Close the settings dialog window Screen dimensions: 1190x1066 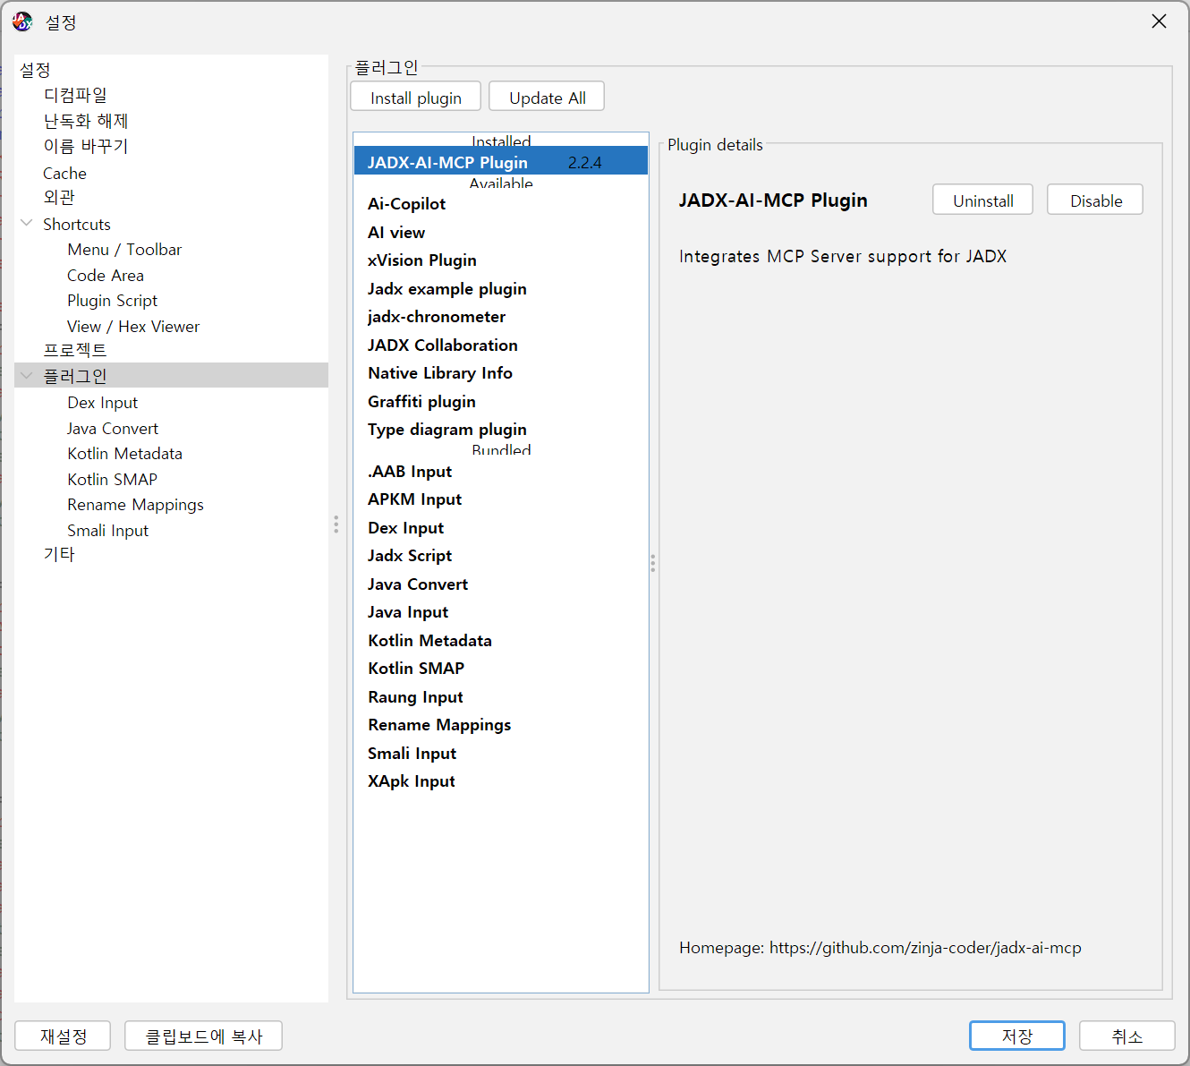(x=1159, y=21)
